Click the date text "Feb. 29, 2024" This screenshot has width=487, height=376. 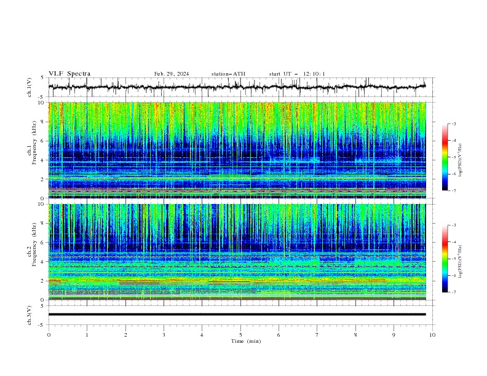coord(172,74)
